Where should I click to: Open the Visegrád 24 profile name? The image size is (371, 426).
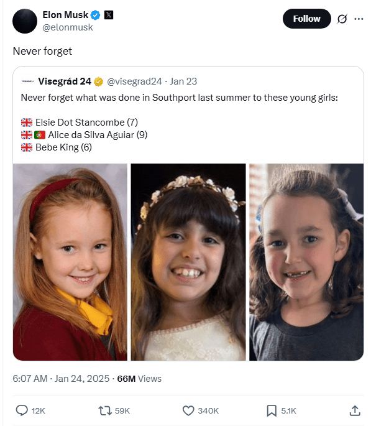tap(65, 81)
